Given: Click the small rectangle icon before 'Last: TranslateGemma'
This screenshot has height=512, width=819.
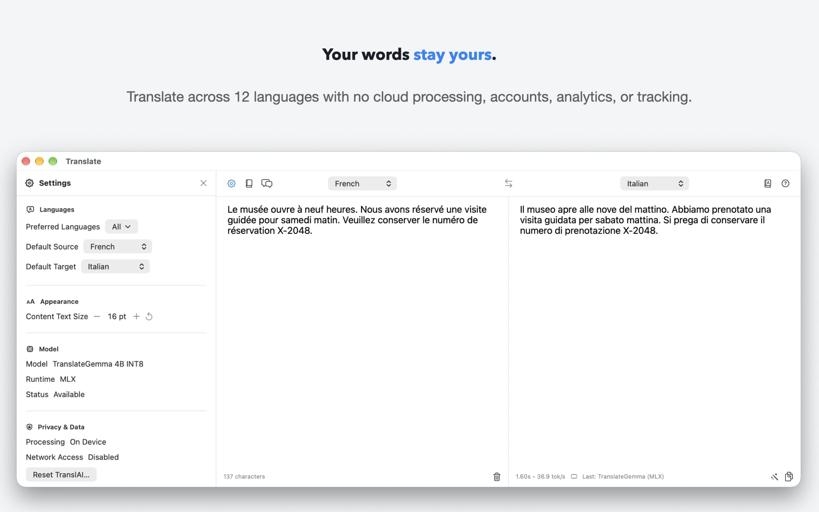Looking at the screenshot, I should coord(574,476).
